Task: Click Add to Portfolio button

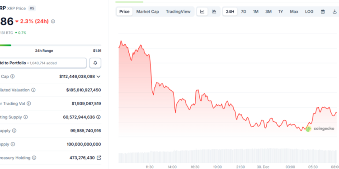Action: pos(43,63)
